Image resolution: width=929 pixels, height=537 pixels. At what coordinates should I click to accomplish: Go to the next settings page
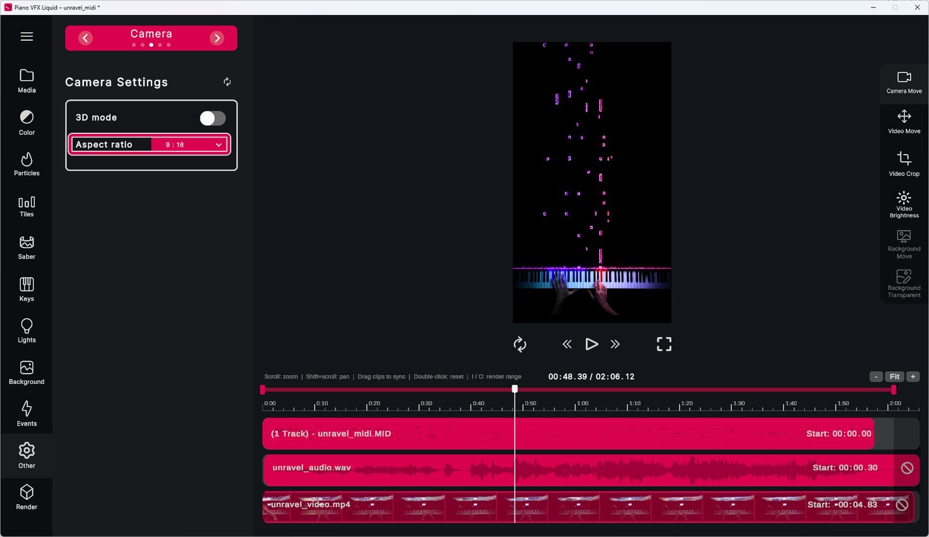click(x=217, y=38)
